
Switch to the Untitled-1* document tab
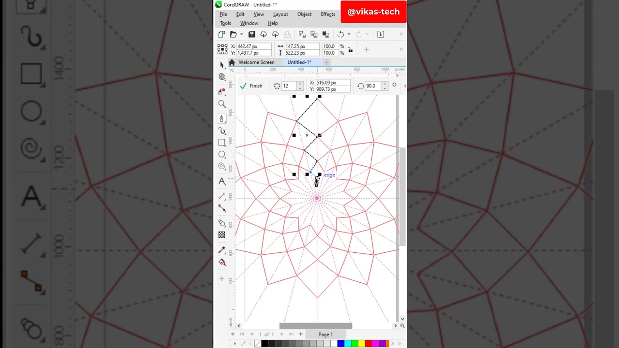(299, 62)
